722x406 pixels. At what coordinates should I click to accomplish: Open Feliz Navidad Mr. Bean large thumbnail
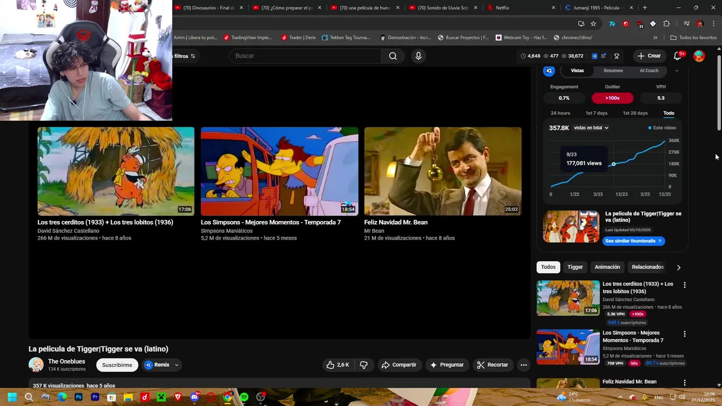[443, 171]
